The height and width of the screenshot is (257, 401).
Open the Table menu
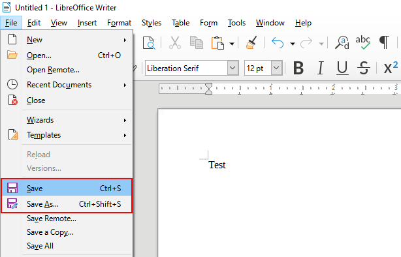tap(180, 23)
